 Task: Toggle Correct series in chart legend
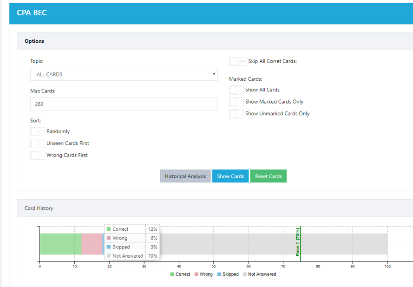coord(180,274)
